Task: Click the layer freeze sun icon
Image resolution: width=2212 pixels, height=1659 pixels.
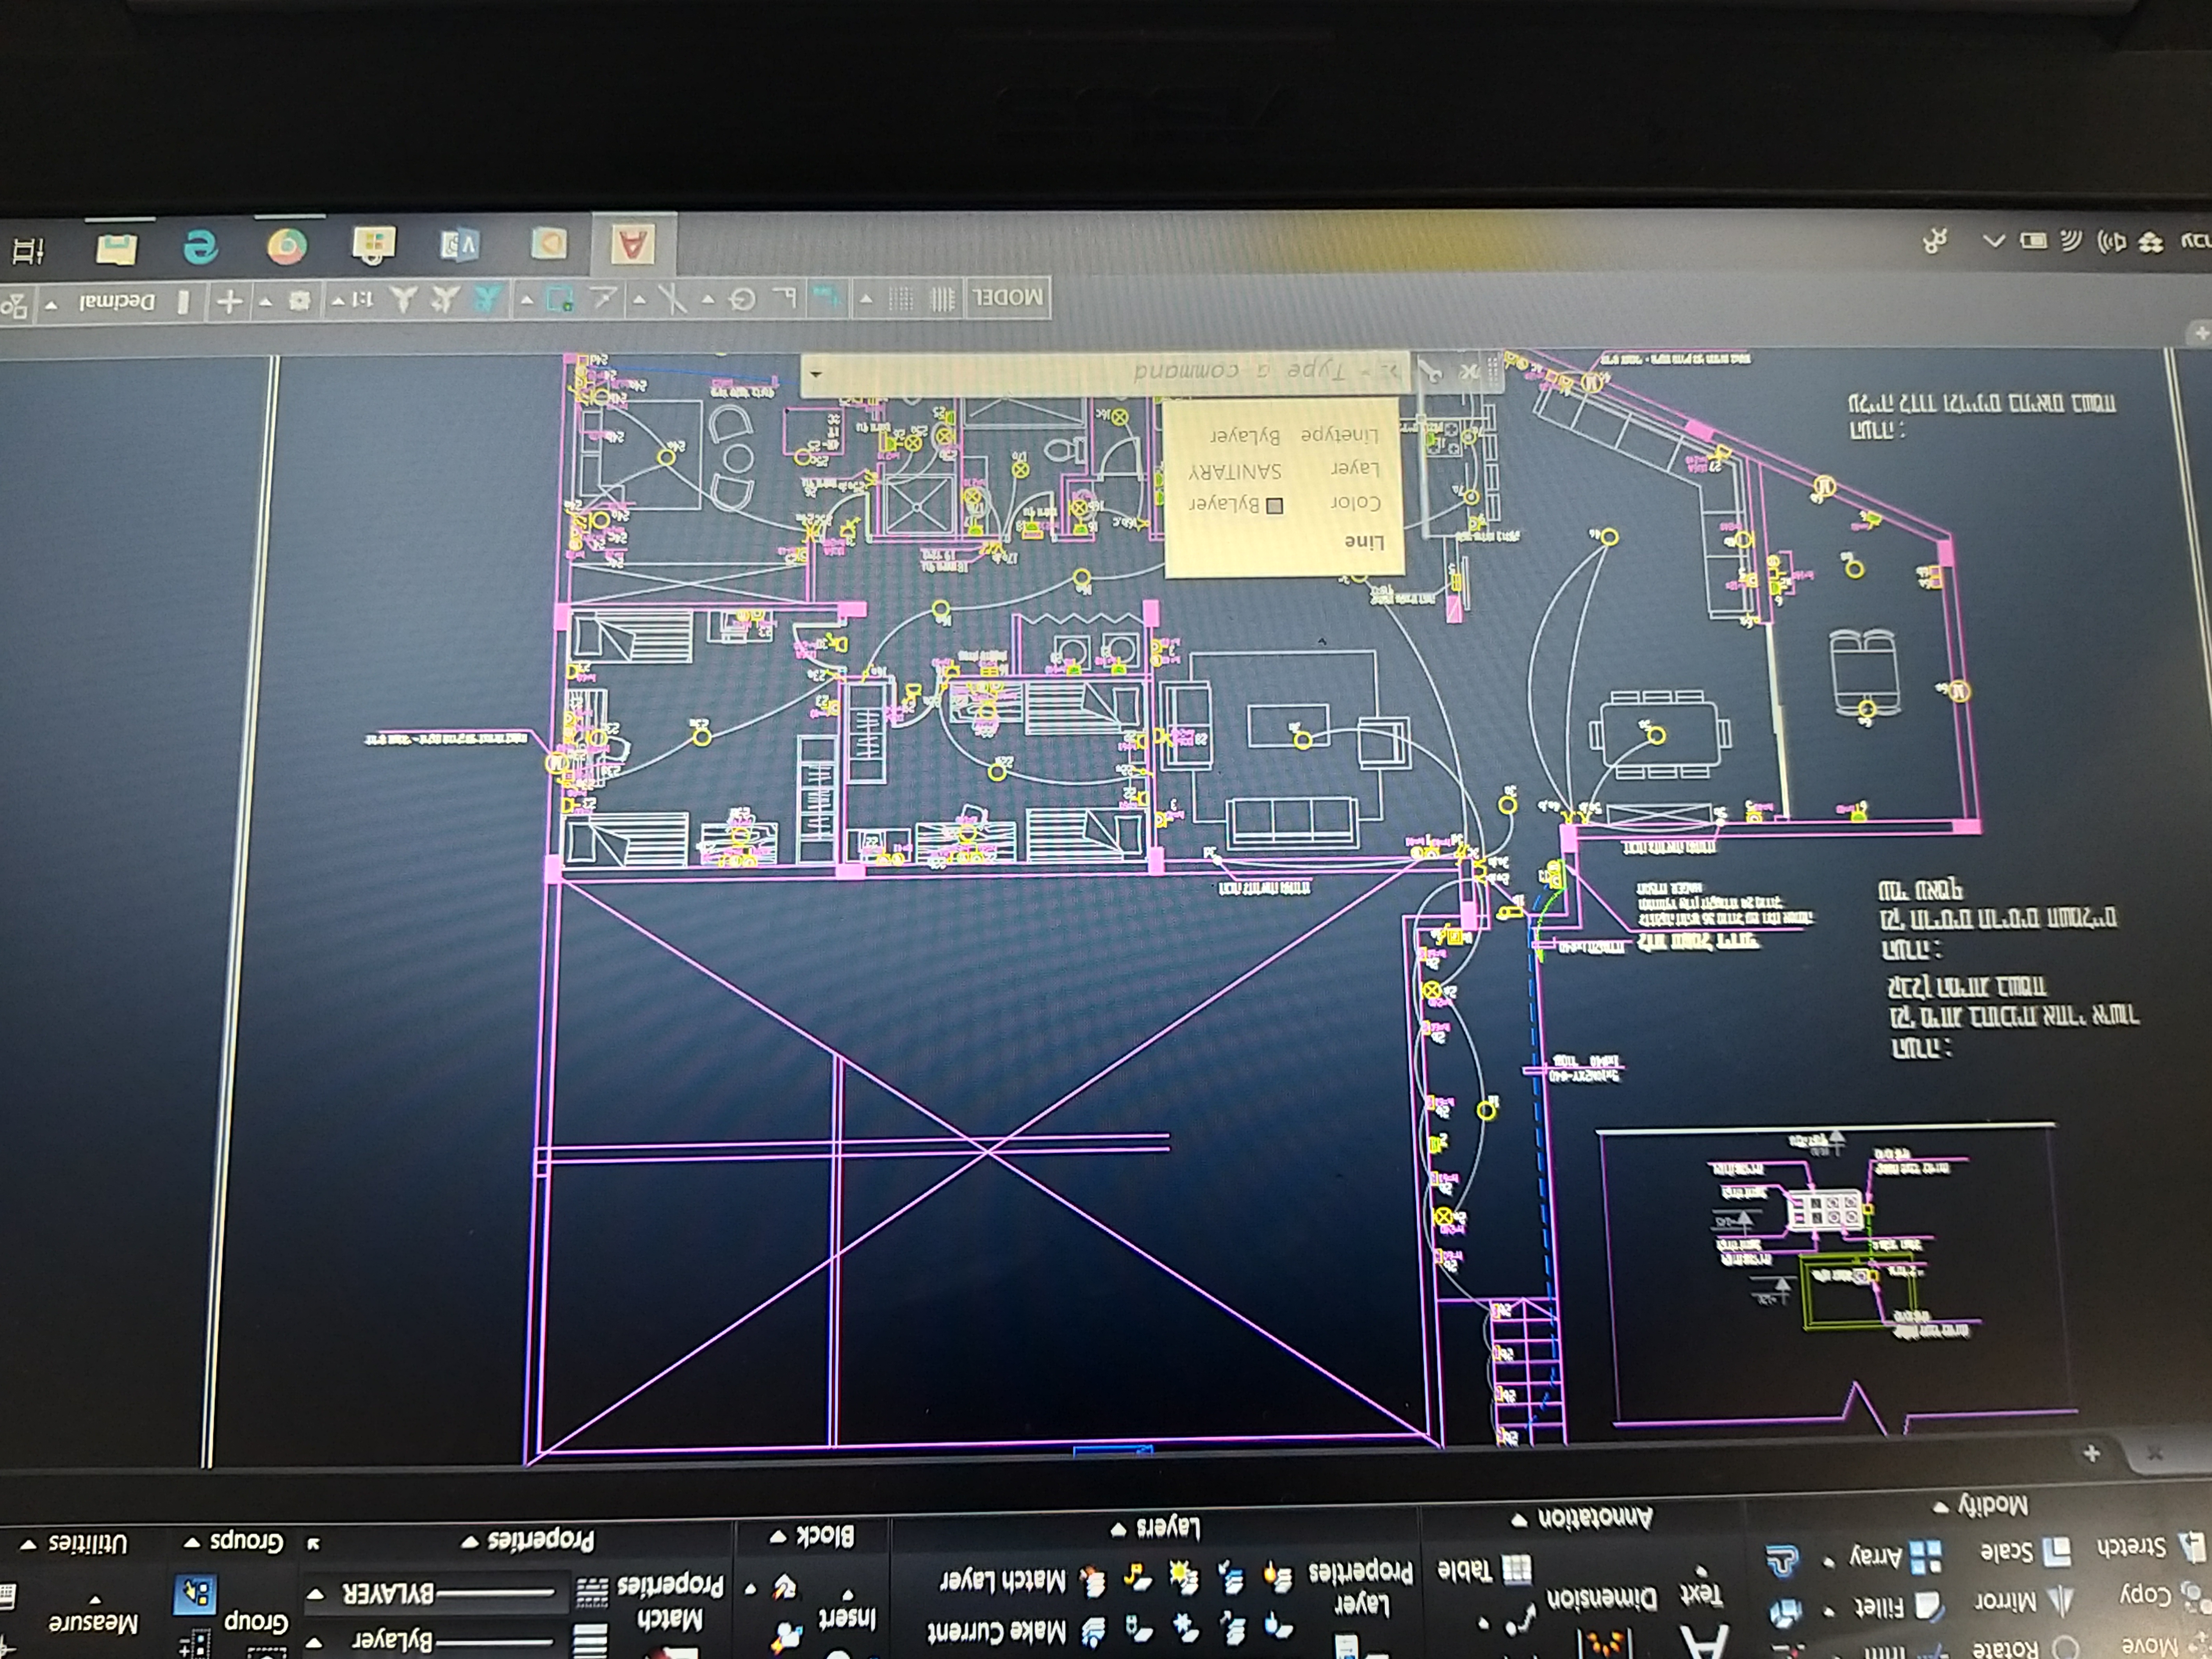Action: click(x=1184, y=1579)
